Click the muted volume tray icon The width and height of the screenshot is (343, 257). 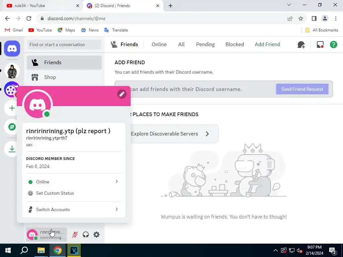(299, 250)
